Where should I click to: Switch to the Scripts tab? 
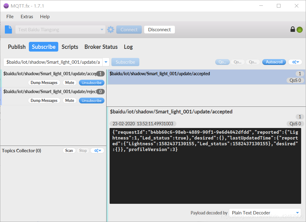pyautogui.click(x=70, y=47)
